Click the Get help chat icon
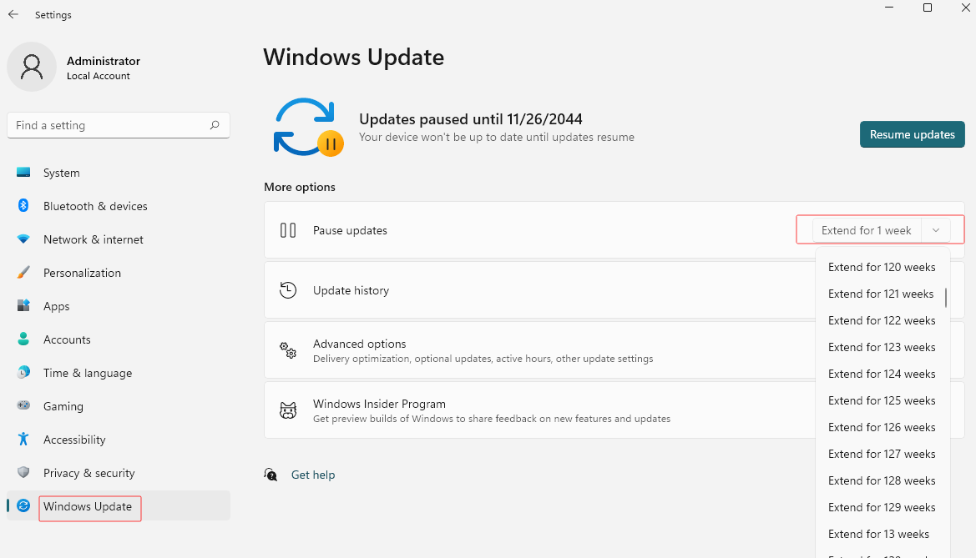This screenshot has height=558, width=976. (271, 475)
